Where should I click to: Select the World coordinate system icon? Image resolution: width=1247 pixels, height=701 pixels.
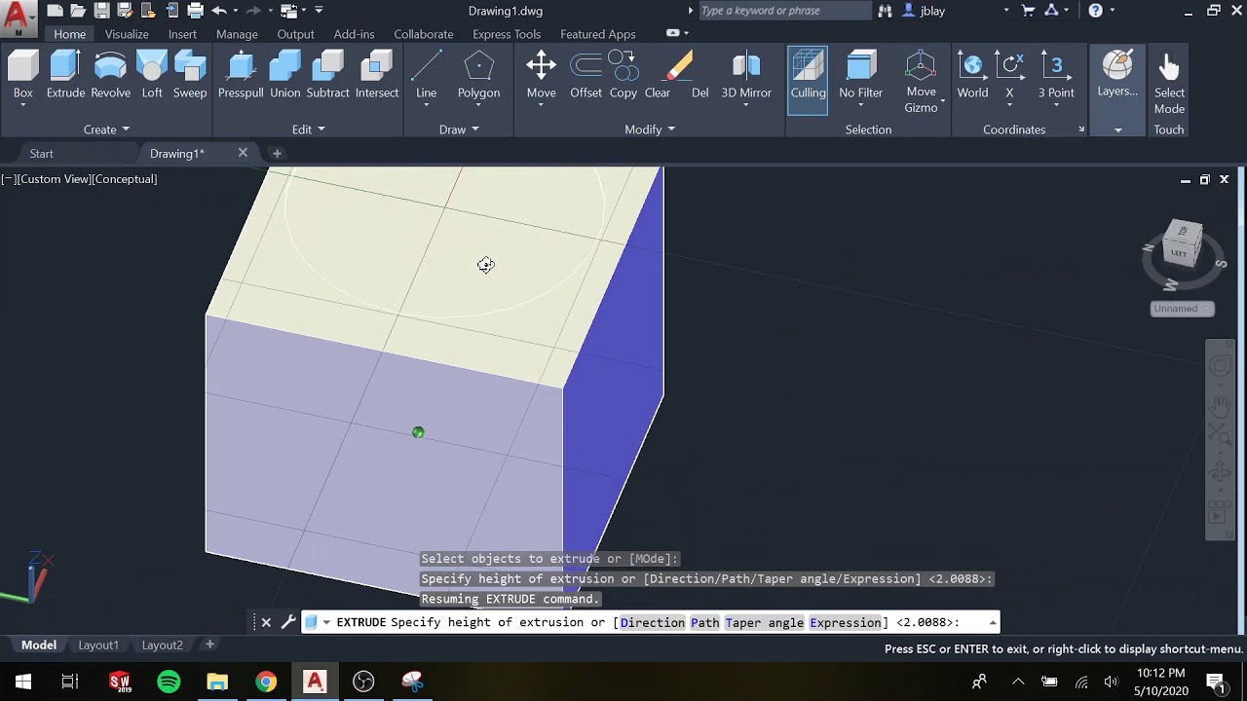(x=972, y=76)
